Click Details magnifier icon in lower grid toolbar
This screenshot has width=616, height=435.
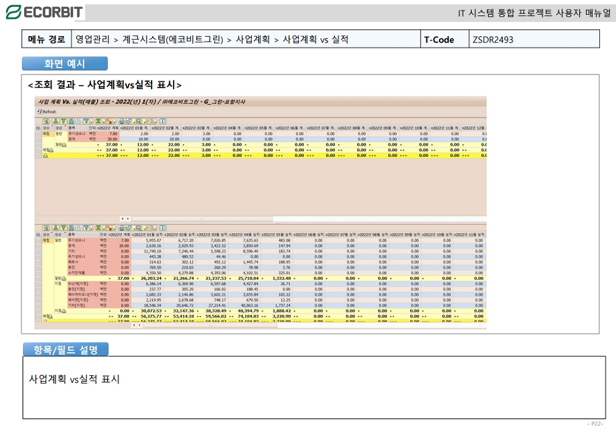46,228
